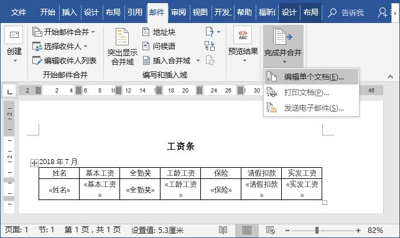Click the Highlight Merge Fields icon
Viewport: 400px width, 238px height.
click(122, 37)
